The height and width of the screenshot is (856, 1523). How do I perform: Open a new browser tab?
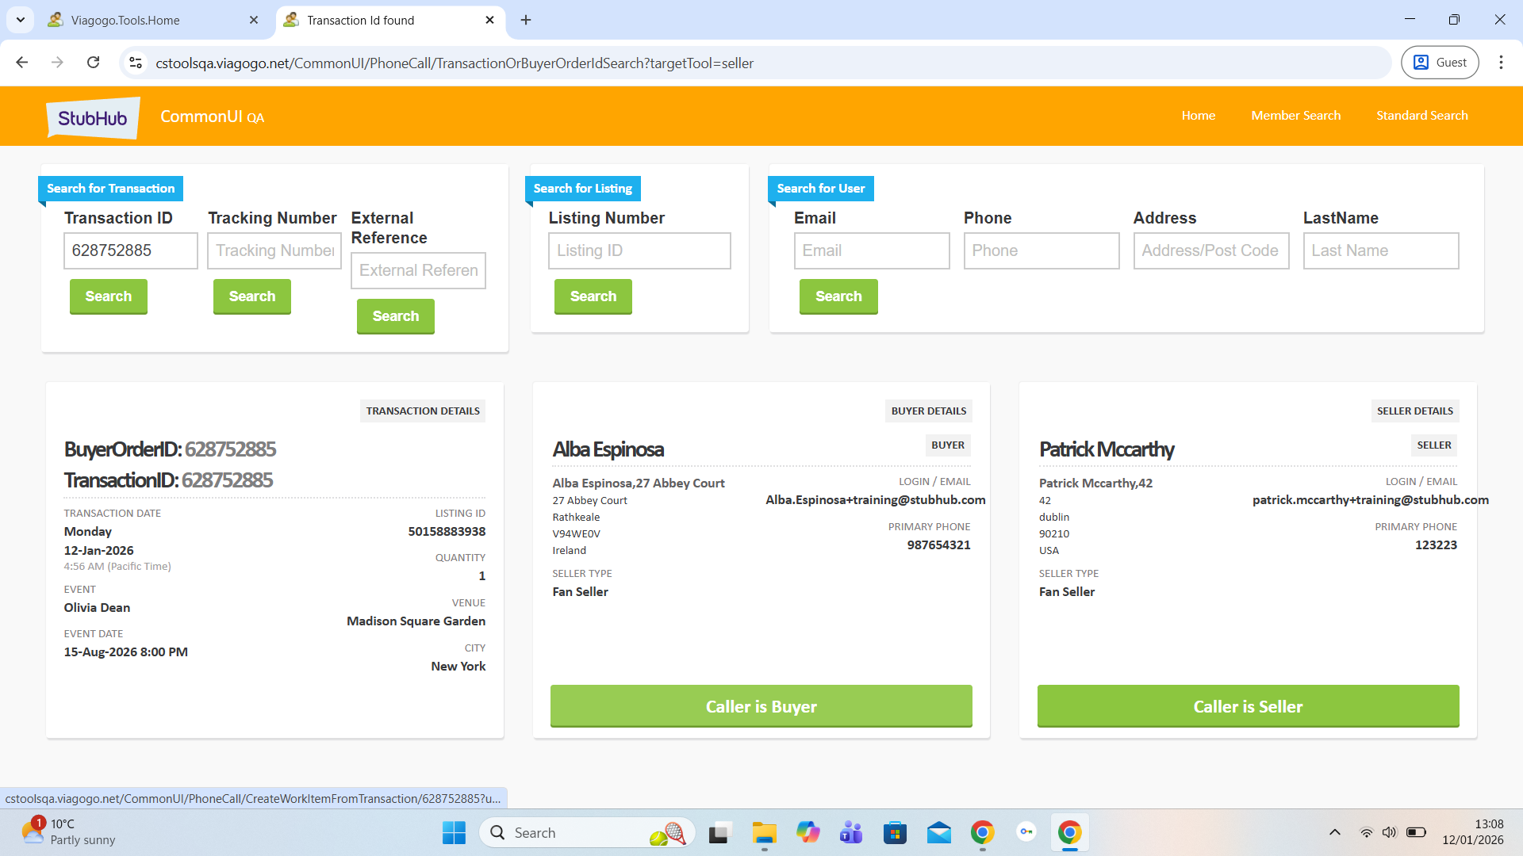pos(526,21)
